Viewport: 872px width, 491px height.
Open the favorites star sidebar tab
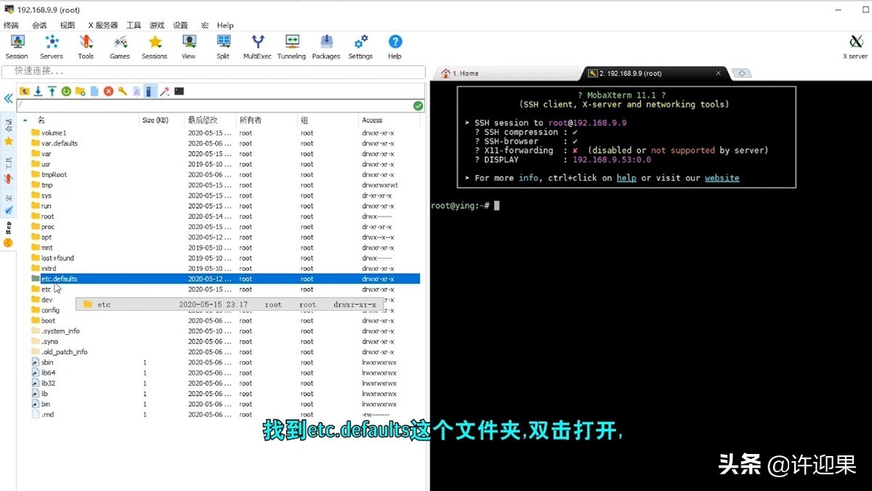[8, 141]
